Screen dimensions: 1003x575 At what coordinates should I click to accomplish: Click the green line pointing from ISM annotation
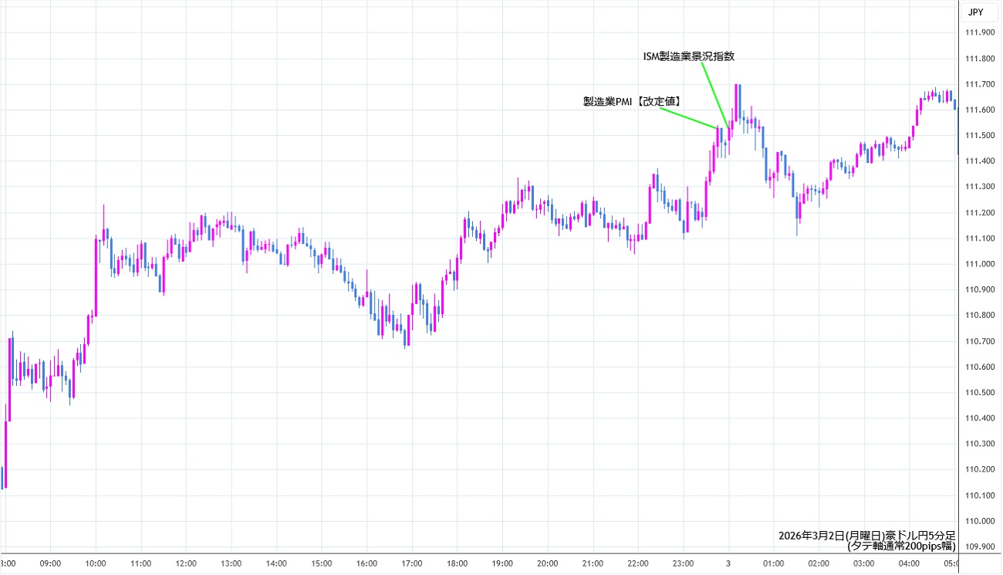tap(714, 93)
